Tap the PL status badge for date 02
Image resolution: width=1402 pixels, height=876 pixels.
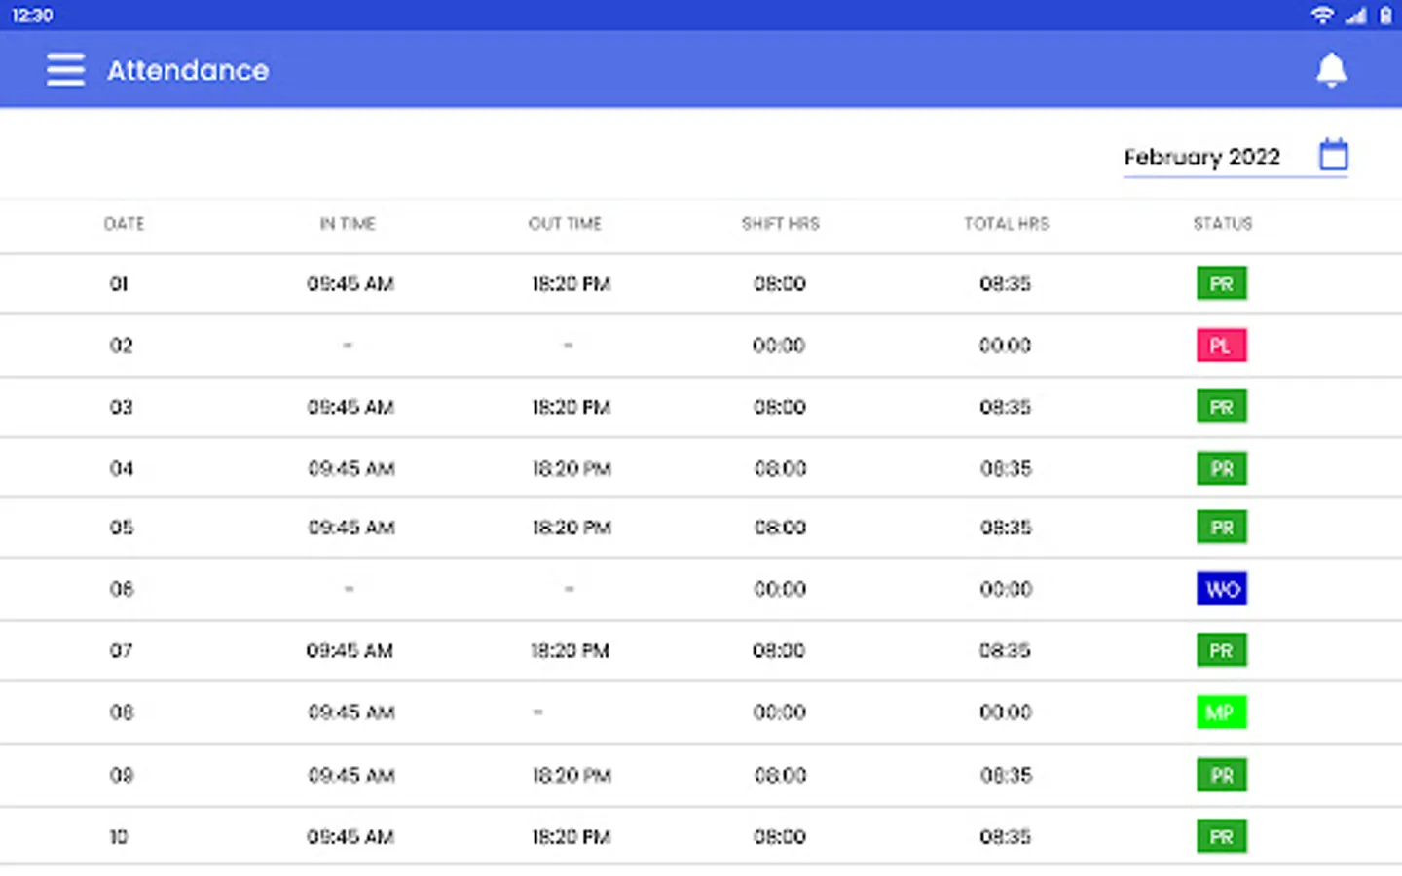pyautogui.click(x=1221, y=346)
